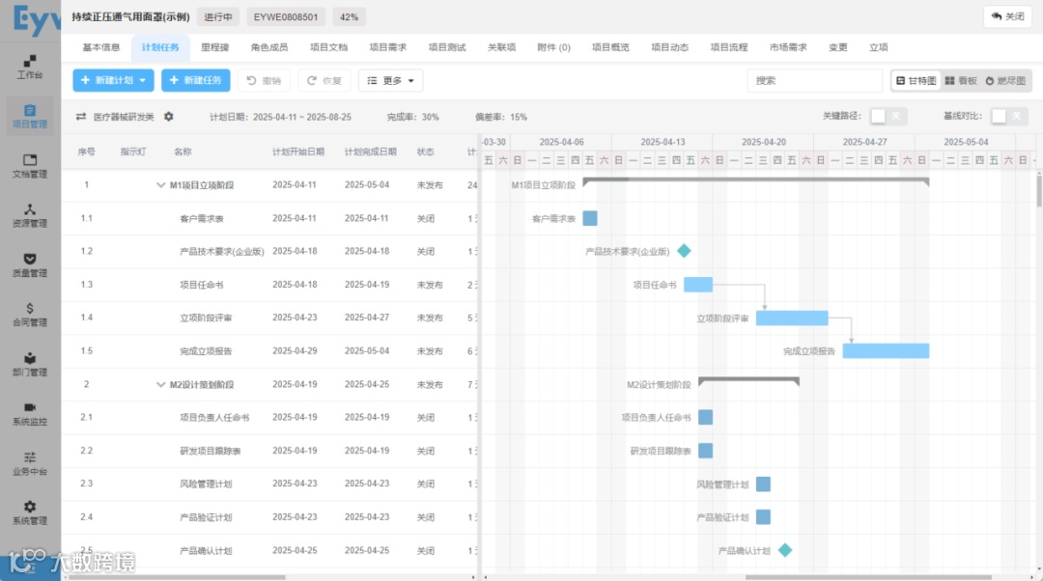
Task: Open the 项目概览 tab
Action: pos(610,47)
